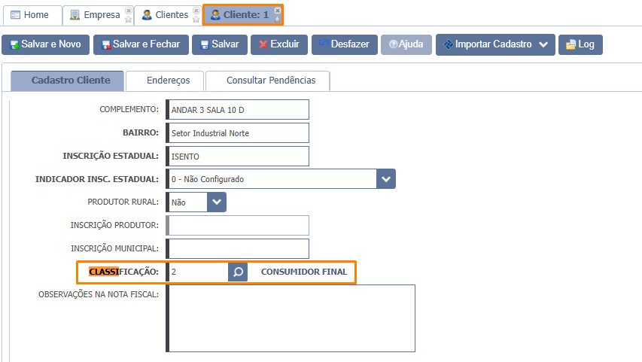The image size is (642, 362).
Task: Click the Excluir delete button
Action: click(x=279, y=44)
